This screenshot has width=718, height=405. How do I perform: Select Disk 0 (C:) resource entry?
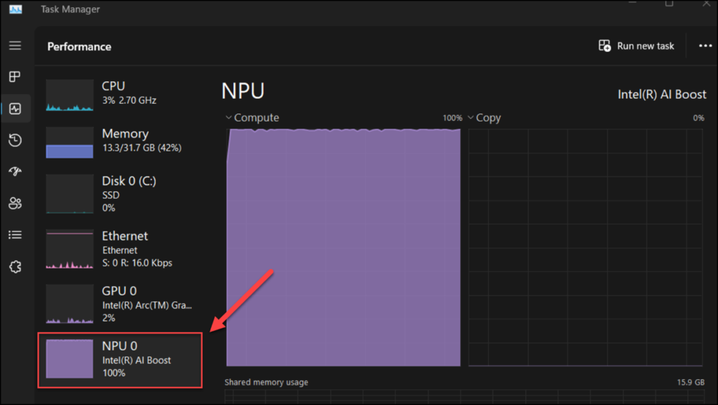pos(119,193)
